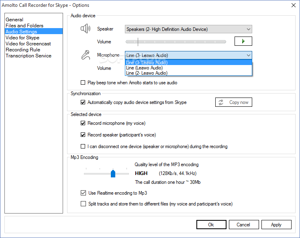Click the (128Kb/s, 44.1kHz) bitrate text
Image resolution: width=300 pixels, height=238 pixels.
coord(178,173)
